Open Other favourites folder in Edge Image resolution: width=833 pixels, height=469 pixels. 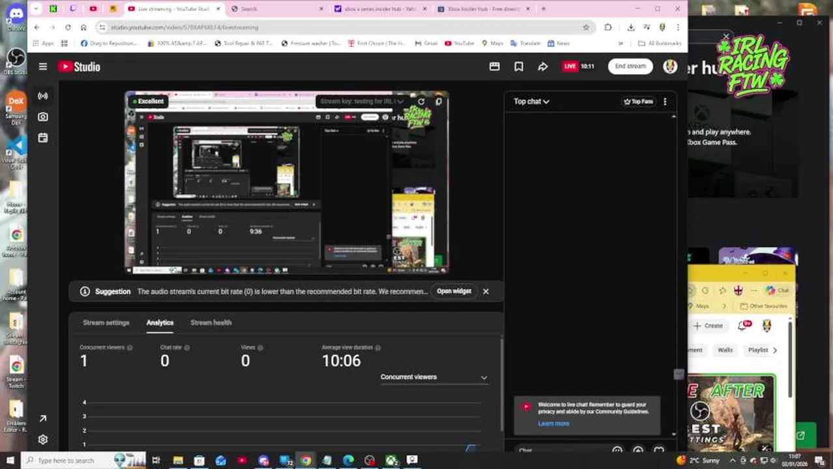click(763, 306)
